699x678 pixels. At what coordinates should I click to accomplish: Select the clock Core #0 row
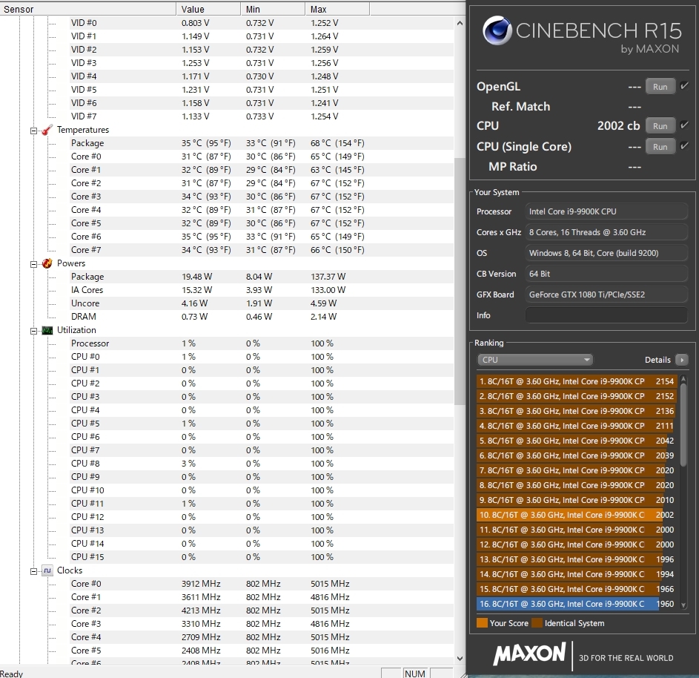pyautogui.click(x=261, y=584)
